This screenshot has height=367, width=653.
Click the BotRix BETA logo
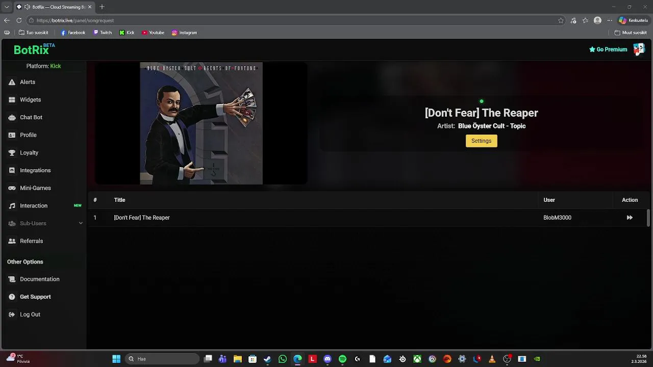(x=34, y=49)
